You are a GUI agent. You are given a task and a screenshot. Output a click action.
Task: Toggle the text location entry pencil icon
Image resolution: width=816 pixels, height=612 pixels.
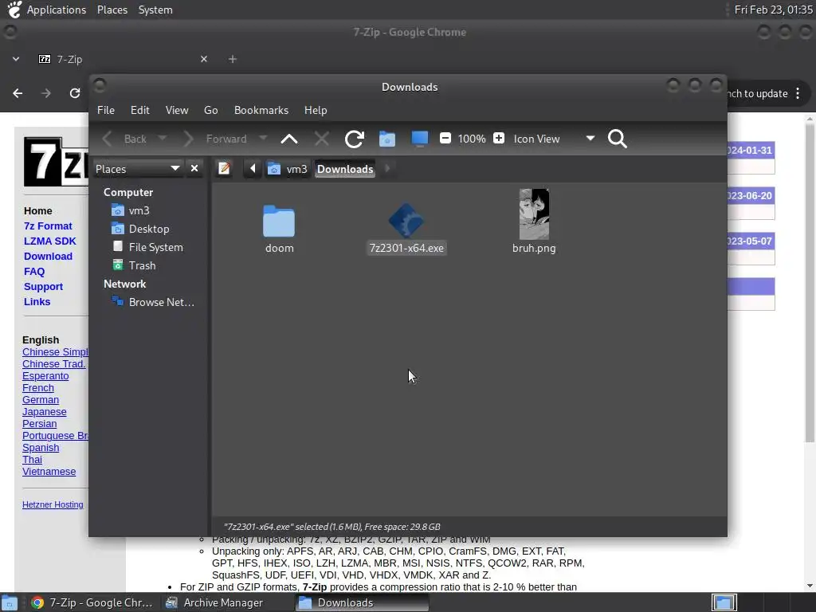pyautogui.click(x=224, y=169)
